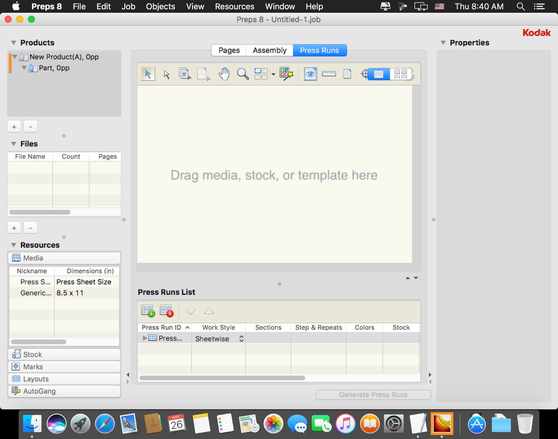
Task: Open the Resources menu in menu bar
Action: tap(234, 6)
